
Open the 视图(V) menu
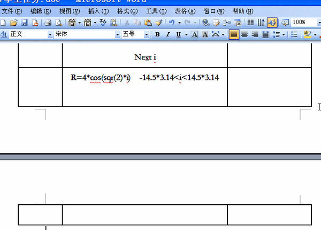click(x=70, y=11)
